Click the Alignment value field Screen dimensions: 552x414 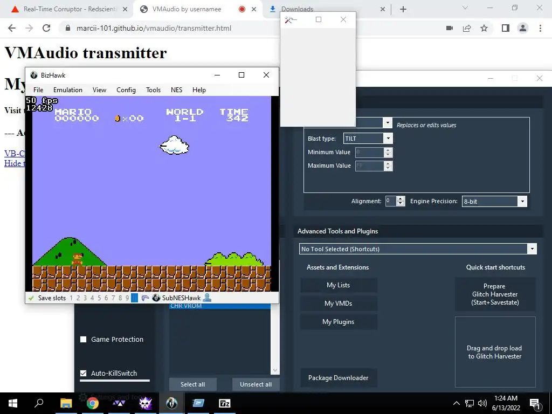(x=390, y=201)
